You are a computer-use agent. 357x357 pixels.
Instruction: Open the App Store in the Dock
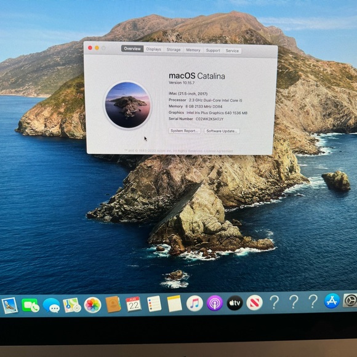tap(332, 301)
